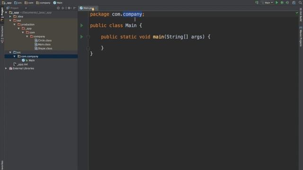This screenshot has height=170, width=303.
Task: Run the Main configuration with the green play button
Action: (x=276, y=2)
